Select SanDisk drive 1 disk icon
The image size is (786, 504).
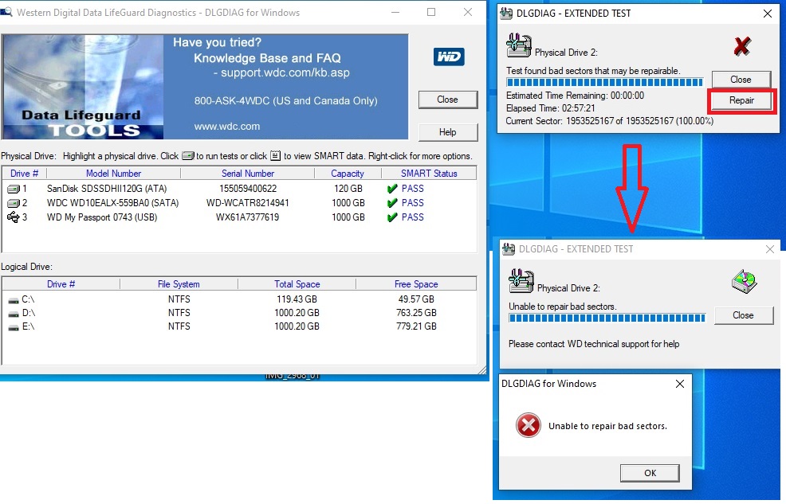point(14,189)
